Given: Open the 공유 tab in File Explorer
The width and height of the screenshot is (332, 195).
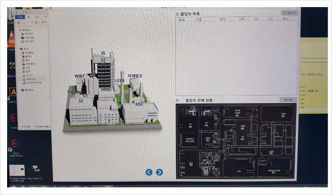Looking at the screenshot, I should click(37, 17).
